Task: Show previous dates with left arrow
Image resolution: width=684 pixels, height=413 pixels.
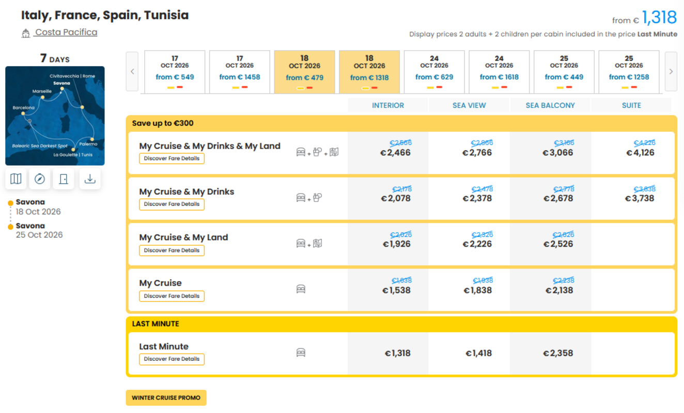Action: point(132,71)
